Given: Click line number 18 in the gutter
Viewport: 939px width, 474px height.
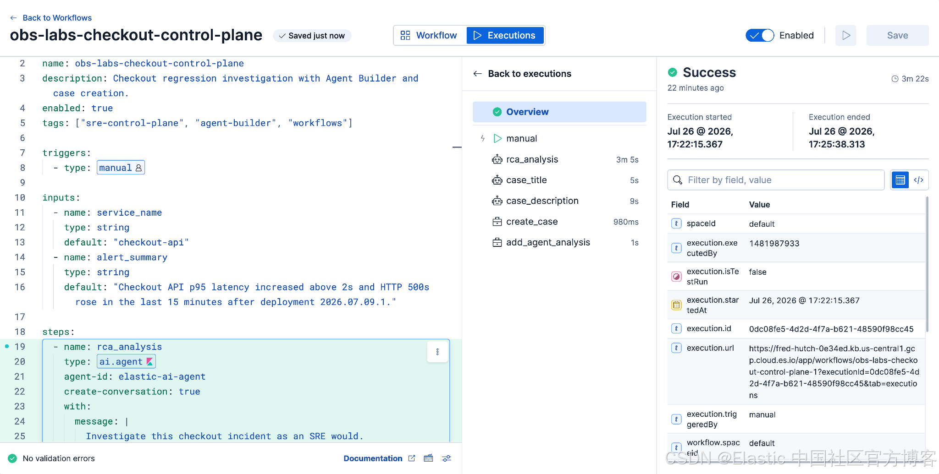Looking at the screenshot, I should pos(20,332).
